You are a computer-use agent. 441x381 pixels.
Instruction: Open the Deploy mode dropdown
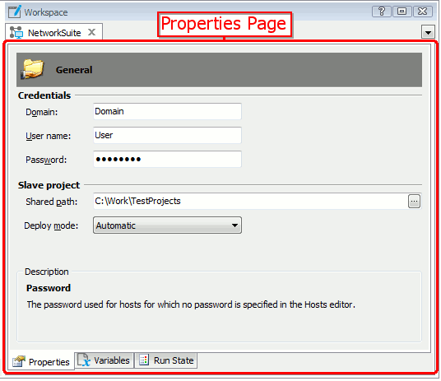(x=167, y=225)
